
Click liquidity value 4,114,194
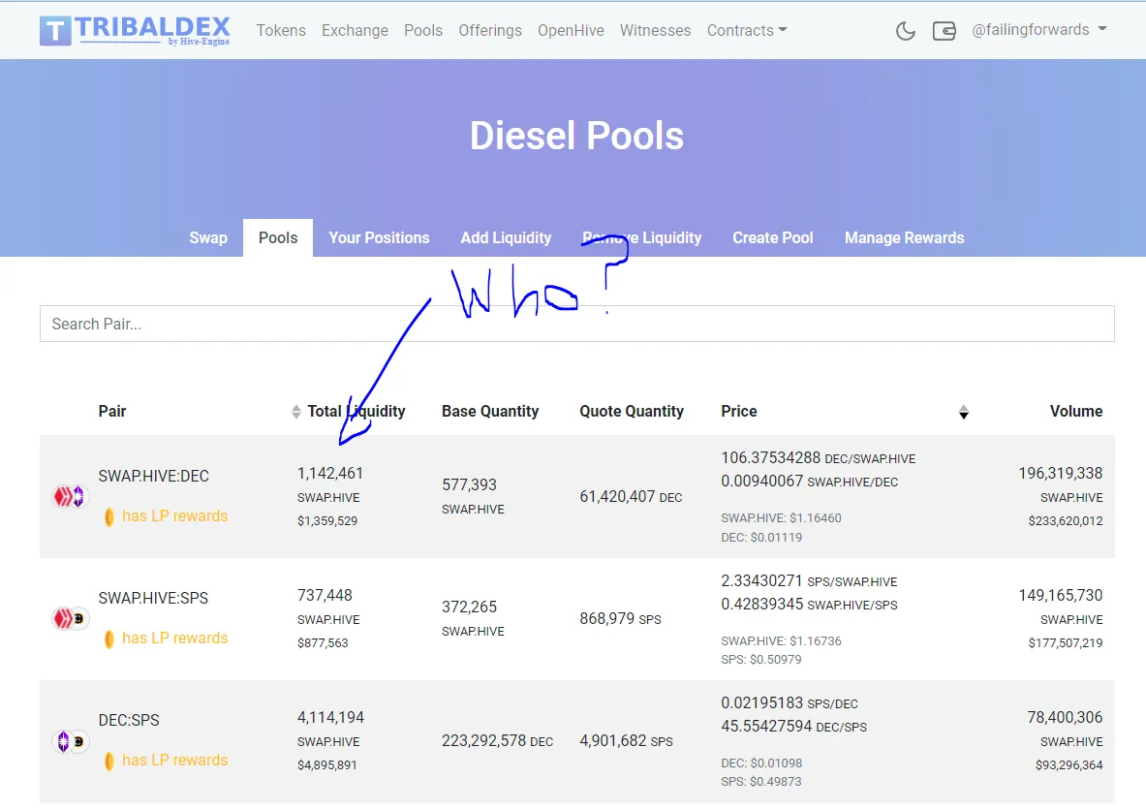pyautogui.click(x=330, y=717)
